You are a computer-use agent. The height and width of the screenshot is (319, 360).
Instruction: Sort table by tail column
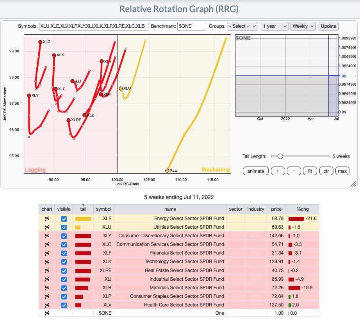(83, 209)
